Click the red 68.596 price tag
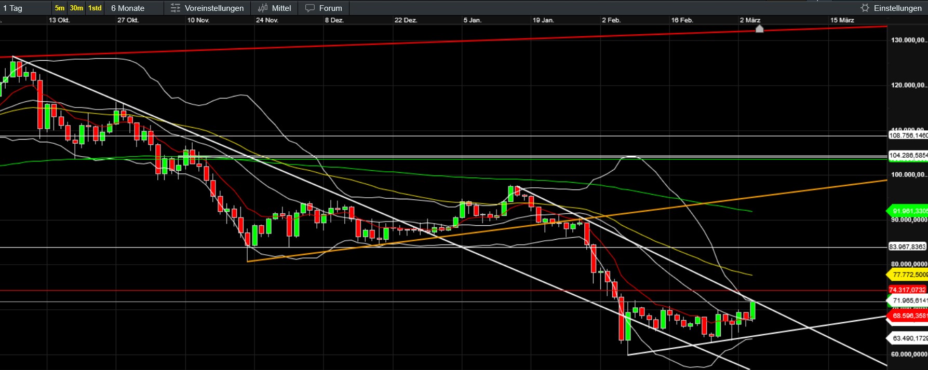Screen dimensions: 928x370 pos(909,316)
